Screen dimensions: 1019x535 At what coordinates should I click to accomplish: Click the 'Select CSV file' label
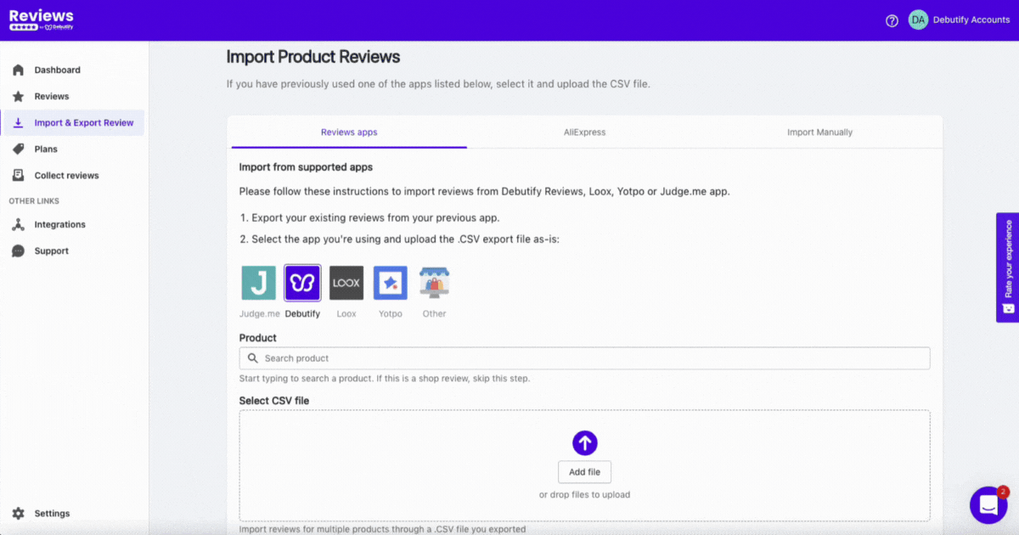point(273,401)
